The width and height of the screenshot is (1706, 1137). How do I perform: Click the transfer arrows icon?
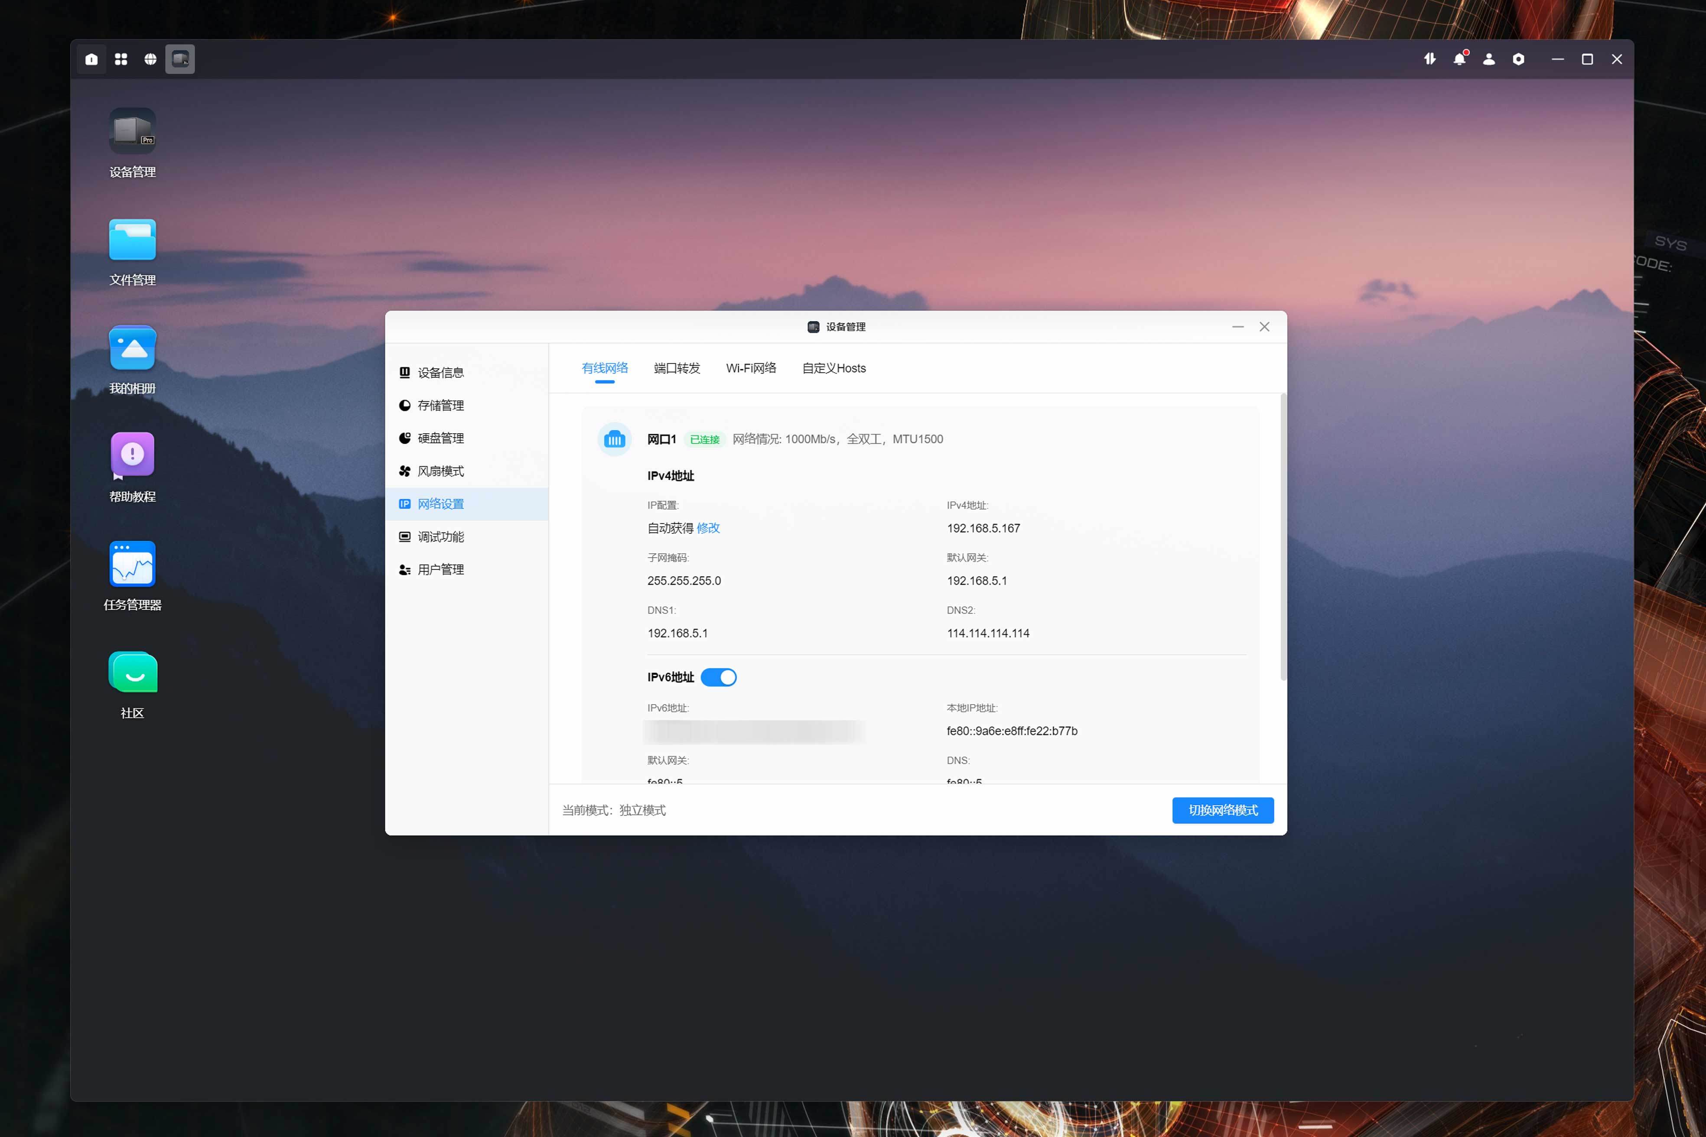pyautogui.click(x=1429, y=59)
